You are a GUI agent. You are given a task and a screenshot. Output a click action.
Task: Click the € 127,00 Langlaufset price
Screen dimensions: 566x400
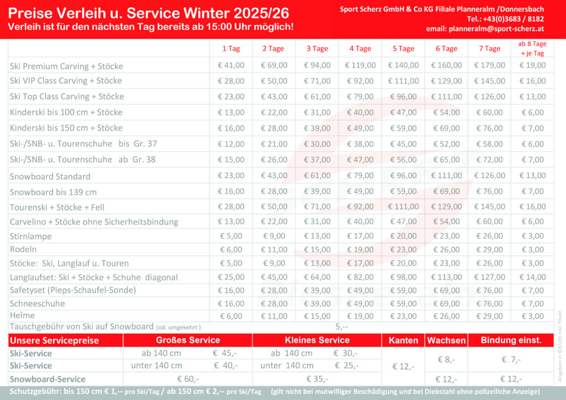(489, 277)
